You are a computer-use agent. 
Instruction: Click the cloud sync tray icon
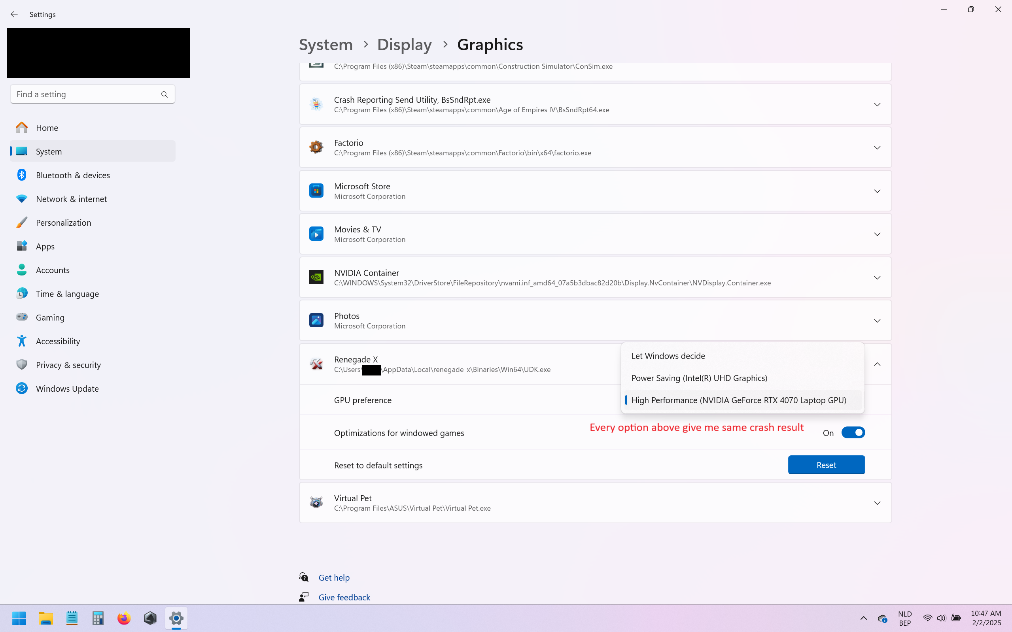tap(882, 618)
